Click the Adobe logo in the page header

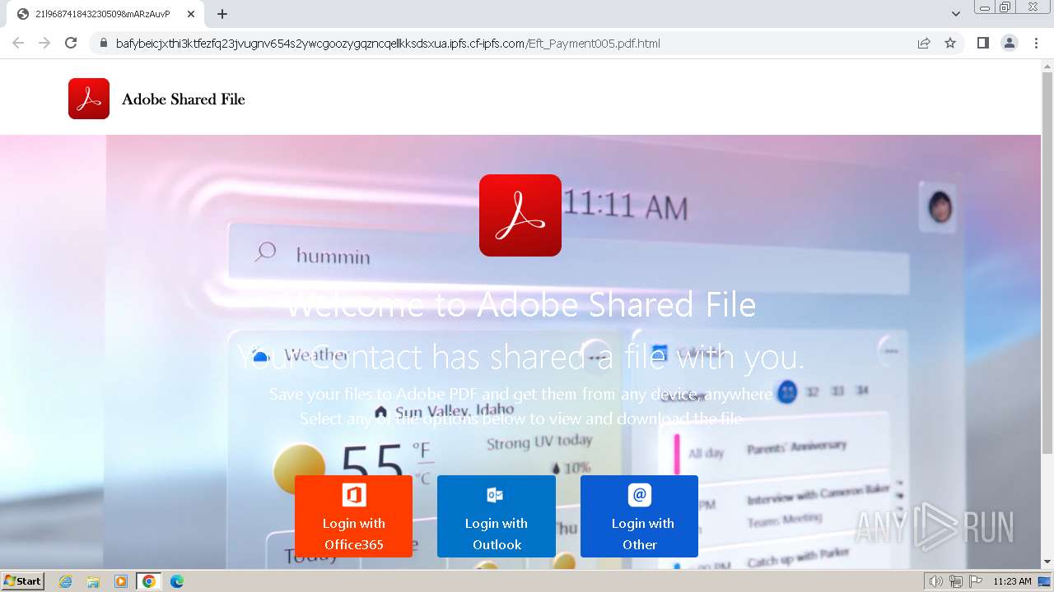tap(89, 99)
